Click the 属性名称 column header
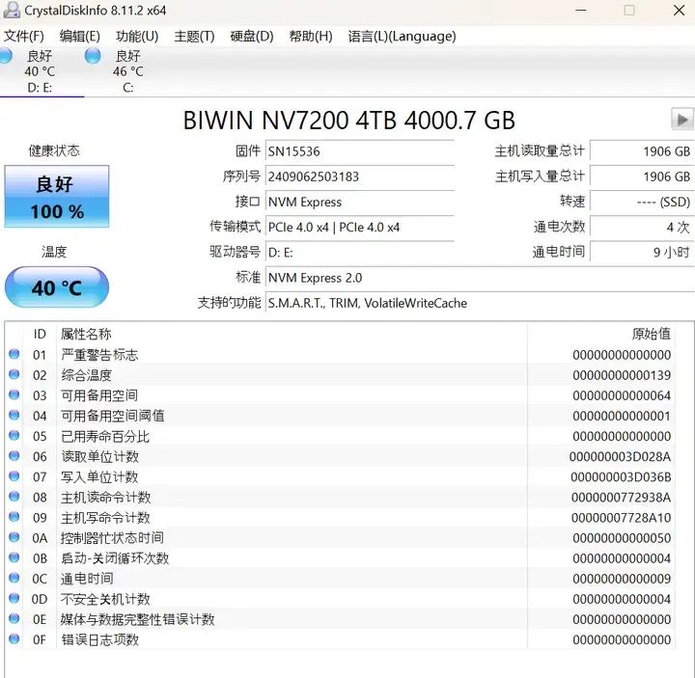Screen dimensions: 695x678 click(292, 334)
